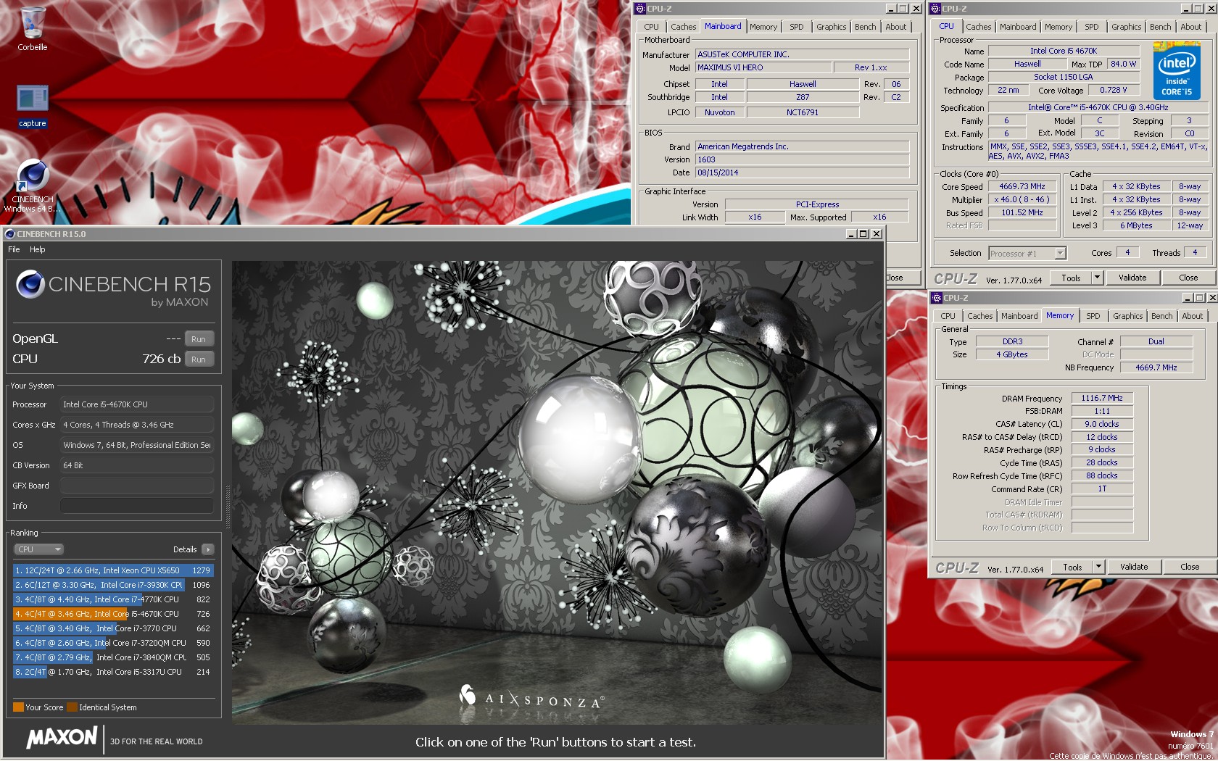Click the Info field in Your System
Image resolution: width=1218 pixels, height=761 pixels.
(x=137, y=506)
